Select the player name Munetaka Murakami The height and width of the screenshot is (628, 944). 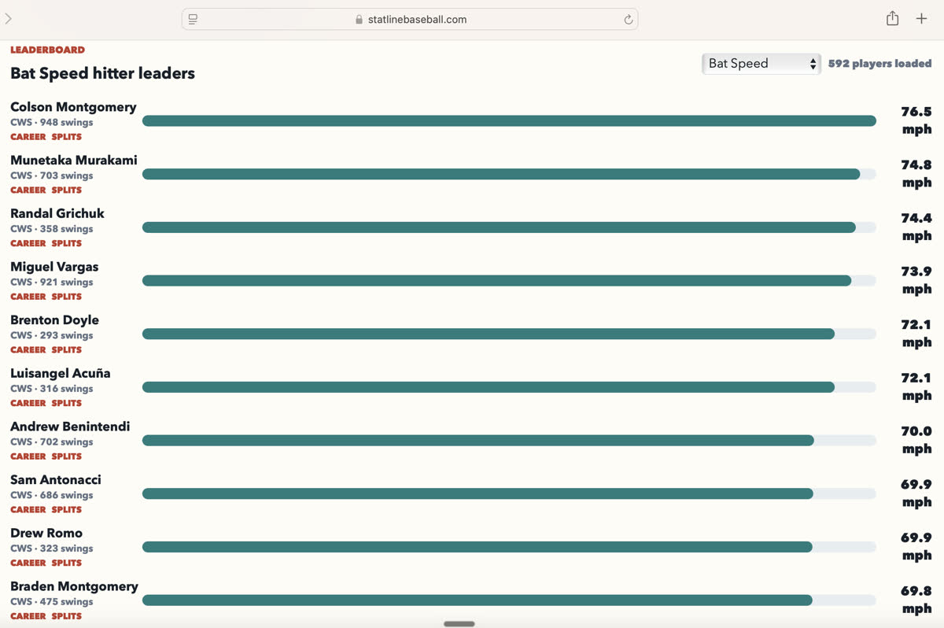(x=74, y=161)
